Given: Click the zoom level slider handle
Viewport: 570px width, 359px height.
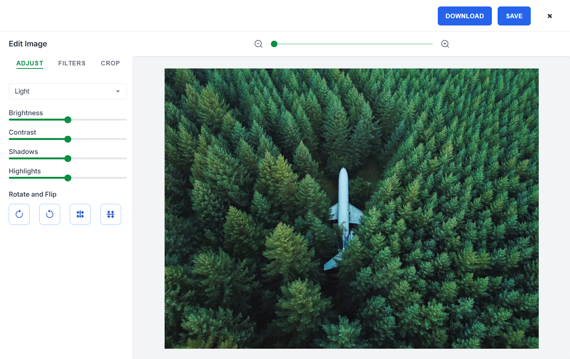Looking at the screenshot, I should coord(274,44).
